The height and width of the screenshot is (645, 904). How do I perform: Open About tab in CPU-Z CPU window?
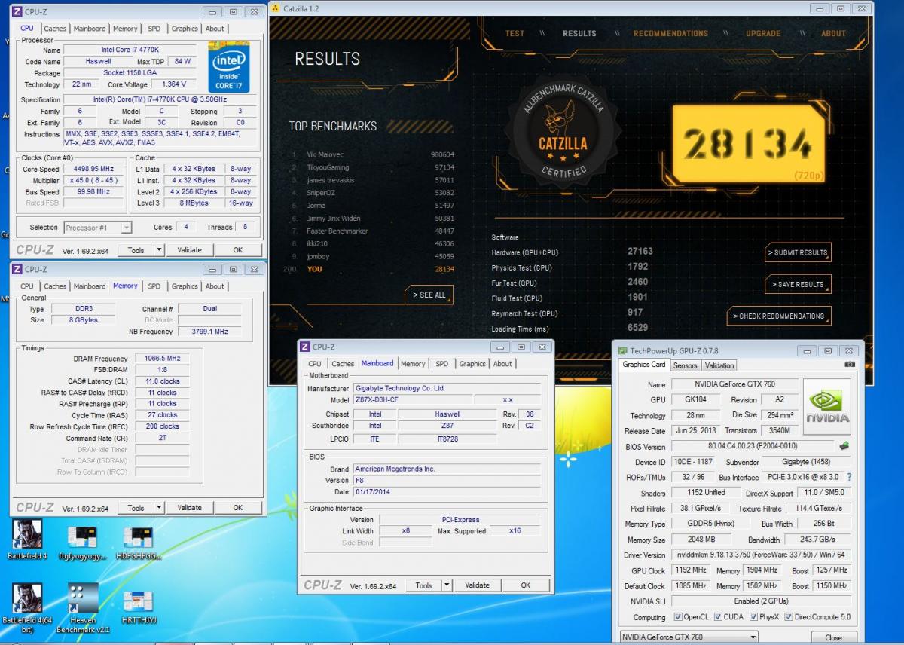pyautogui.click(x=215, y=29)
